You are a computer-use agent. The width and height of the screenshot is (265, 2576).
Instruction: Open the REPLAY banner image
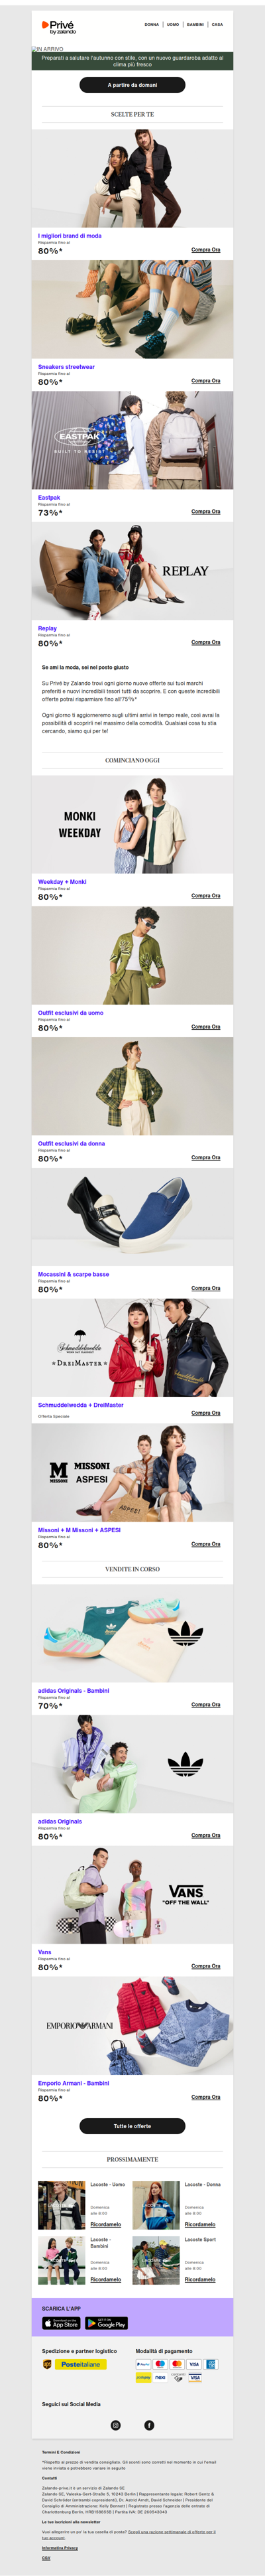(x=132, y=571)
